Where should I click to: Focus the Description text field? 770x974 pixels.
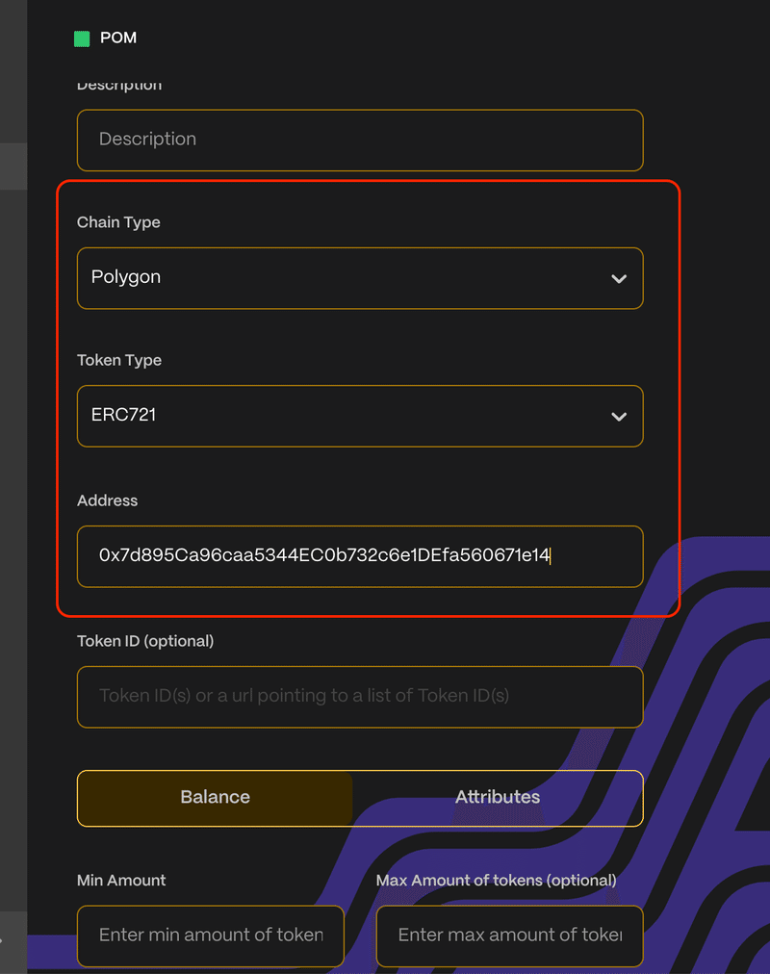point(360,140)
